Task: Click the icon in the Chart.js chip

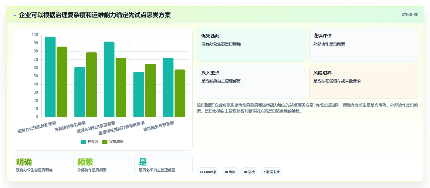Action: tap(201, 172)
